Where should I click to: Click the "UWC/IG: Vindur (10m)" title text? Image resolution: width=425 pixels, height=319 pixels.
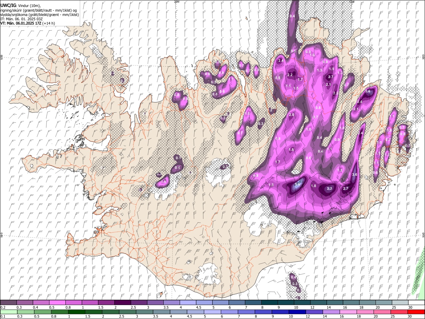click(21, 6)
